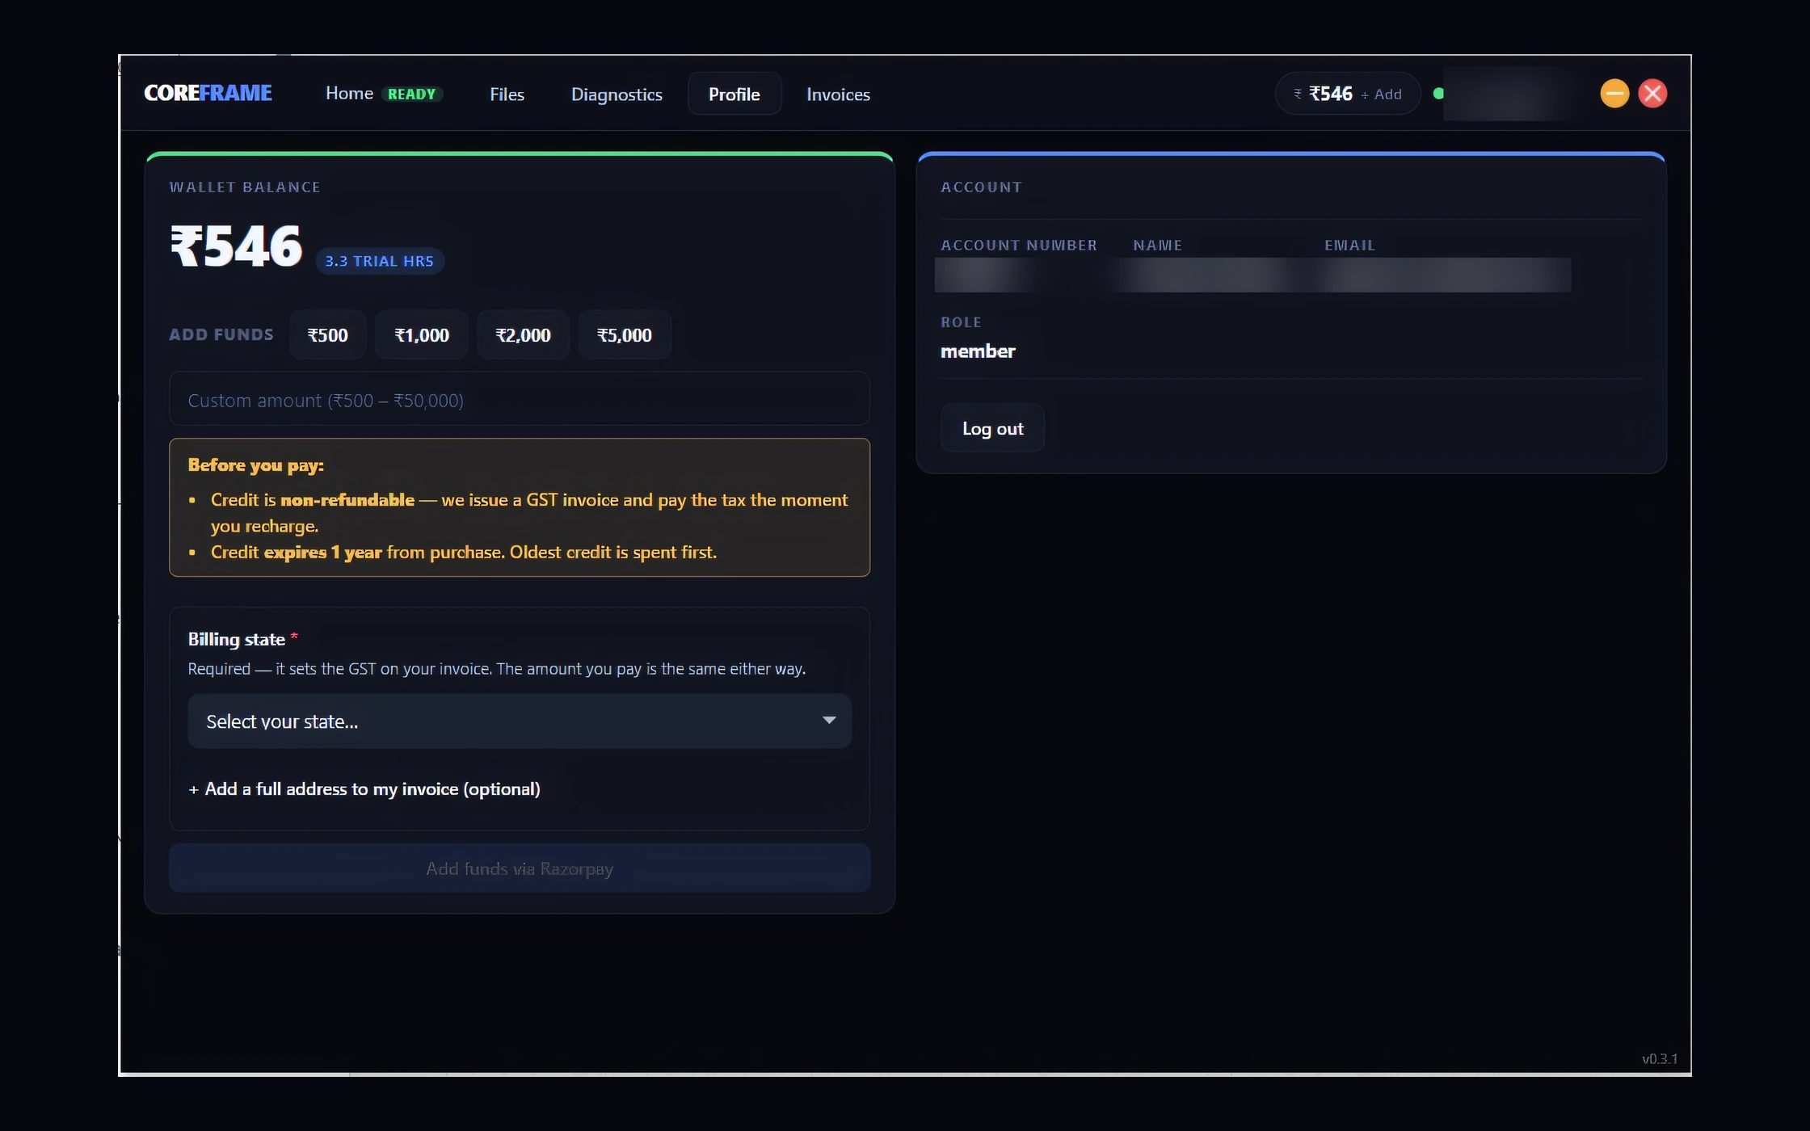Viewport: 1810px width, 1131px height.
Task: Close the app with the red X button
Action: [1652, 94]
